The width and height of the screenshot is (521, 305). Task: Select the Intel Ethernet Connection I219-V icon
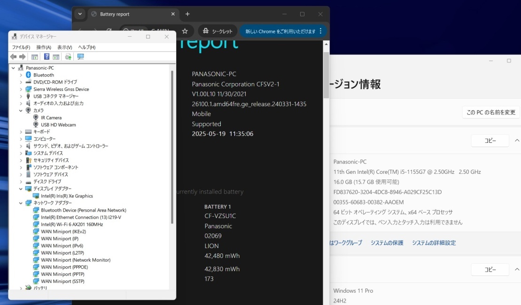tap(36, 217)
